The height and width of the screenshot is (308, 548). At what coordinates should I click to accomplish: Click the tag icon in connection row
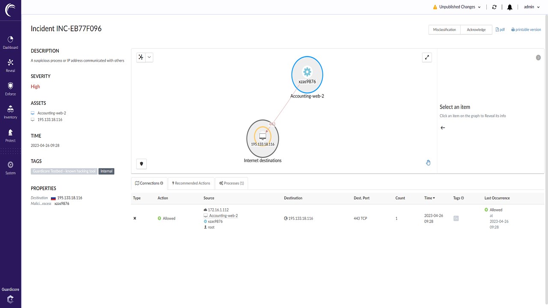pyautogui.click(x=456, y=218)
